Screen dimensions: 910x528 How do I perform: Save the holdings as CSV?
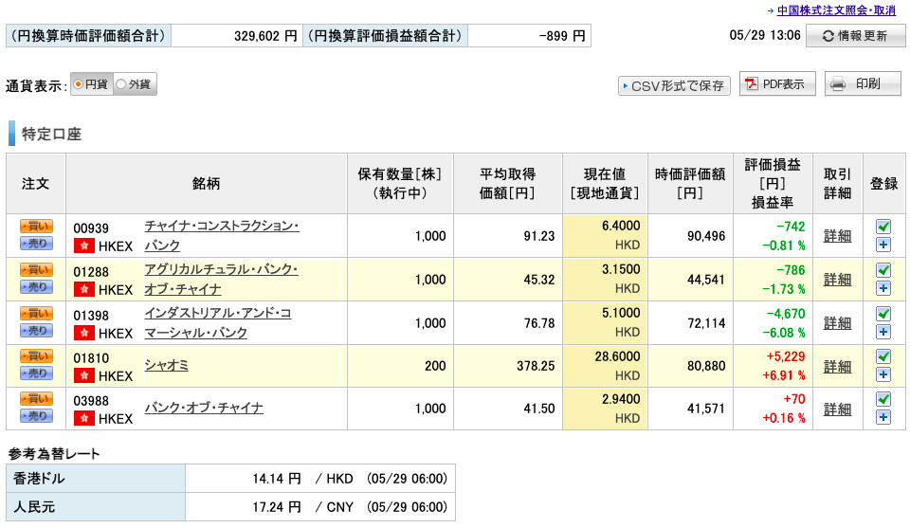674,86
